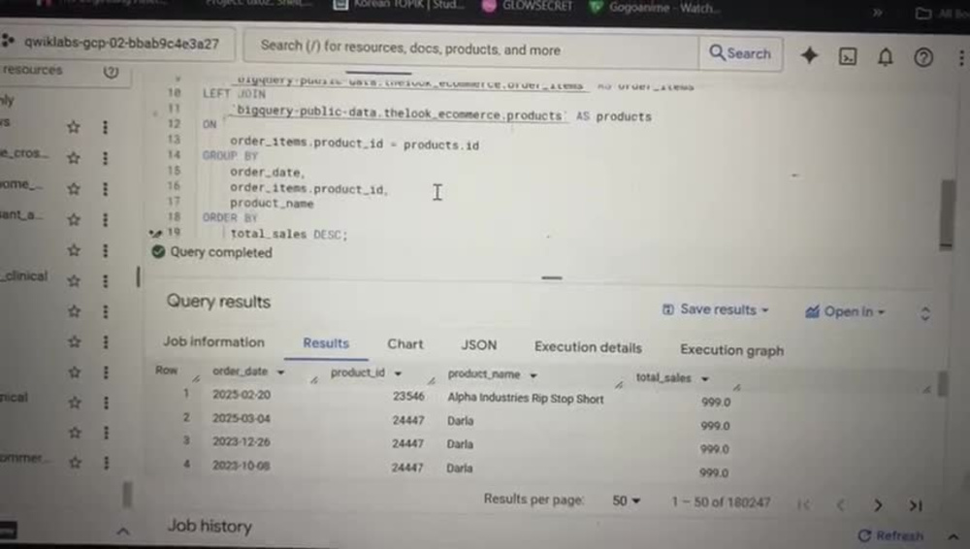The width and height of the screenshot is (970, 549).
Task: Click 'Alpha Industries Rip Stop Short' cell
Action: tap(525, 399)
